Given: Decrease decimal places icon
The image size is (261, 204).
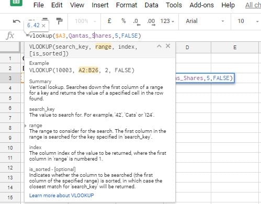Looking at the screenshot, I should [137, 22].
